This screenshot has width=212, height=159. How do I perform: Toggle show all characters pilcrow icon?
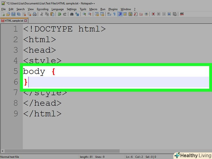click(114, 14)
